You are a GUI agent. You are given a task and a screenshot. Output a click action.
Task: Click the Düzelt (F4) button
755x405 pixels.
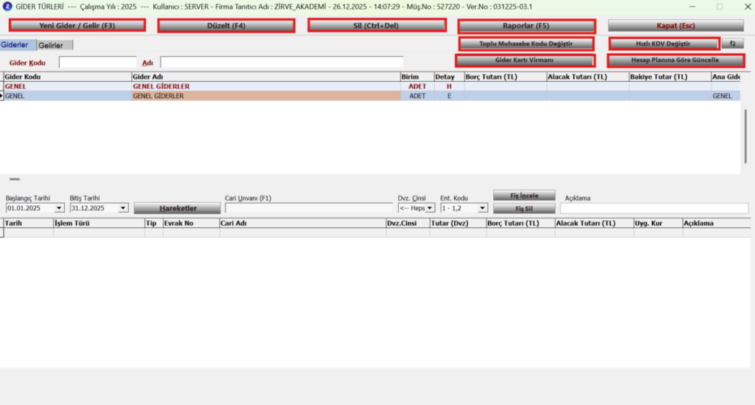pyautogui.click(x=226, y=26)
